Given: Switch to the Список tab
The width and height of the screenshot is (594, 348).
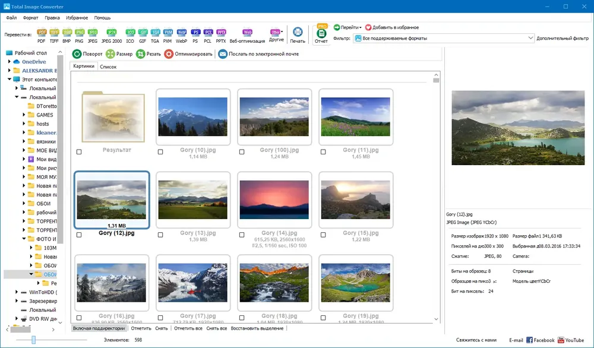Looking at the screenshot, I should coord(108,67).
